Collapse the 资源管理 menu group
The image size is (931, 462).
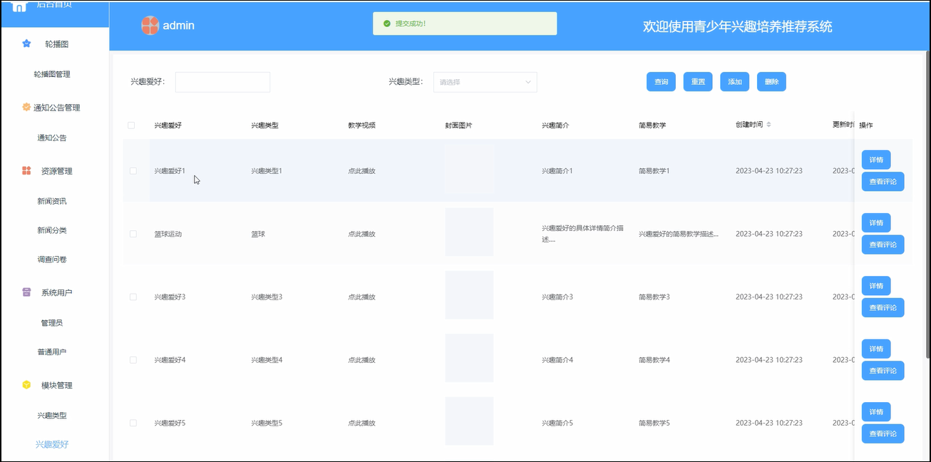[55, 171]
